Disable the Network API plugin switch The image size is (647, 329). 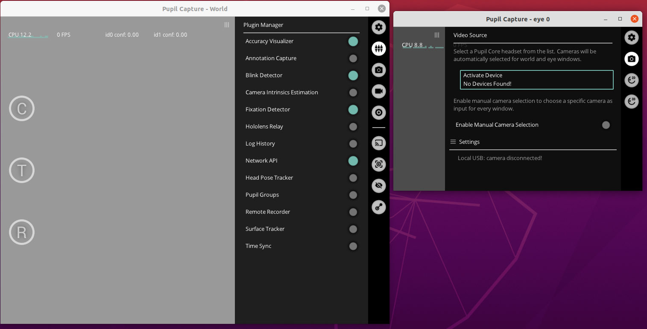tap(353, 161)
